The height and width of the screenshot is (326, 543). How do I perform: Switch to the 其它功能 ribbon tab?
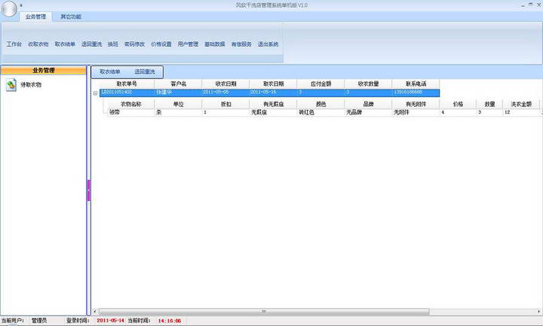[71, 17]
